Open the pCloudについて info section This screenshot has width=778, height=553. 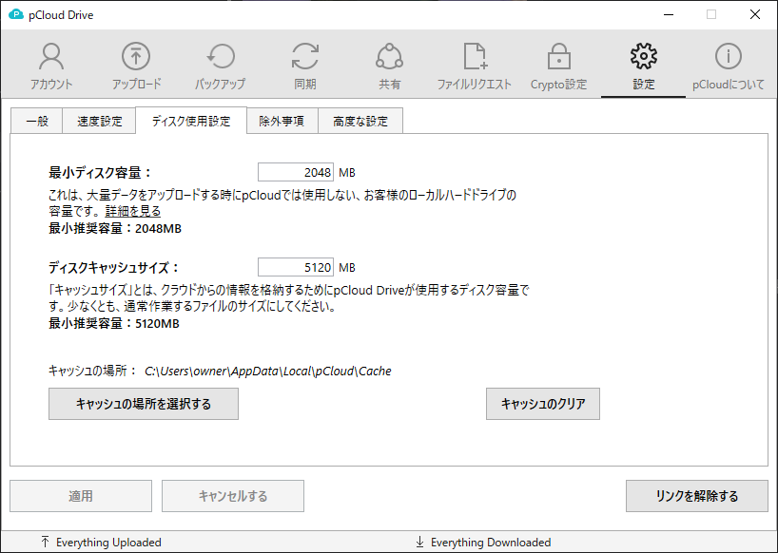[x=728, y=66]
